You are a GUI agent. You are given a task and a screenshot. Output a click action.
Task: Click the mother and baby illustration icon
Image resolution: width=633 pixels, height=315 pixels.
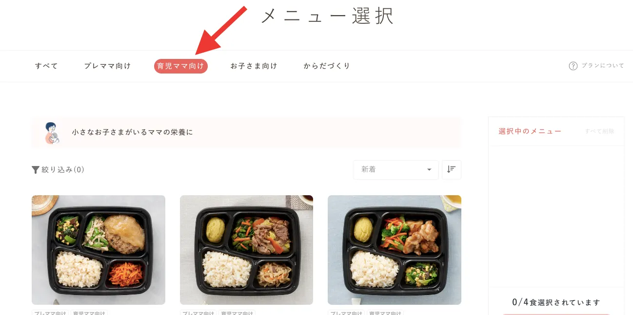52,133
